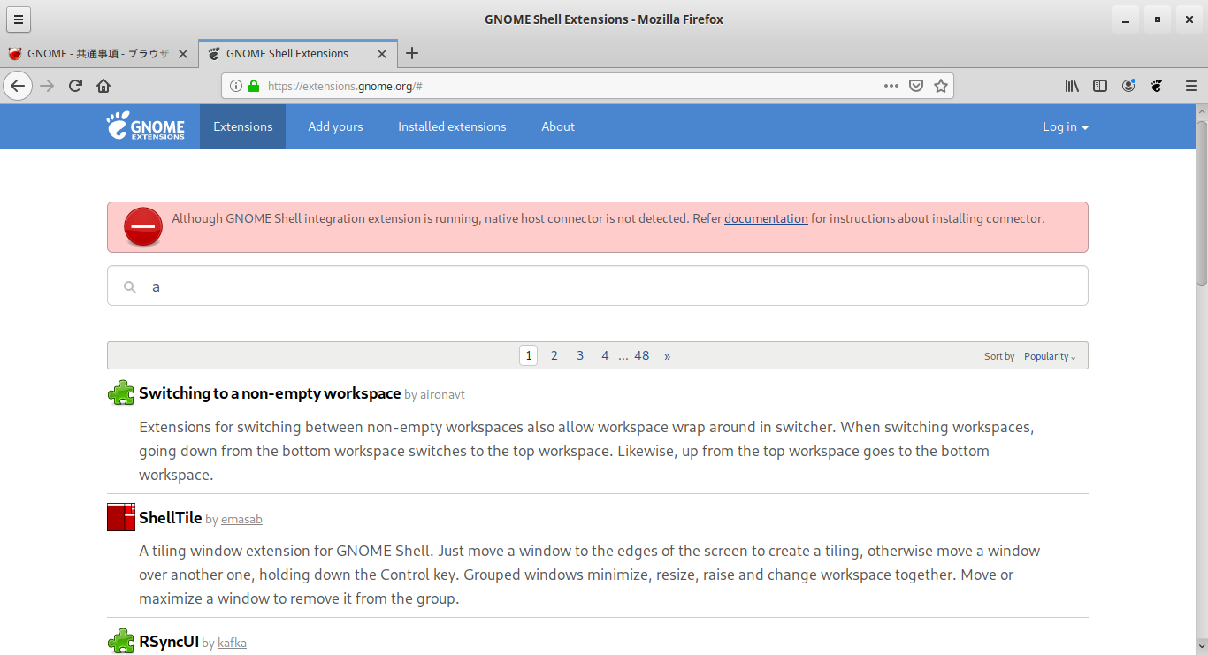Click the GNOME Shell integration foot icon
Image resolution: width=1208 pixels, height=655 pixels.
pos(1156,86)
